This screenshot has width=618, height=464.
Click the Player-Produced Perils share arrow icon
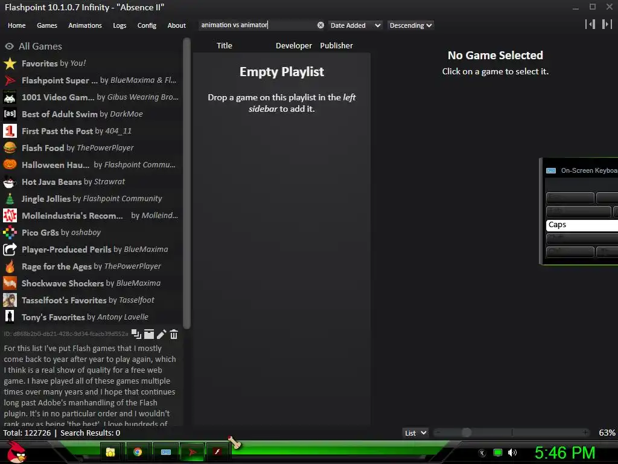[x=10, y=250]
